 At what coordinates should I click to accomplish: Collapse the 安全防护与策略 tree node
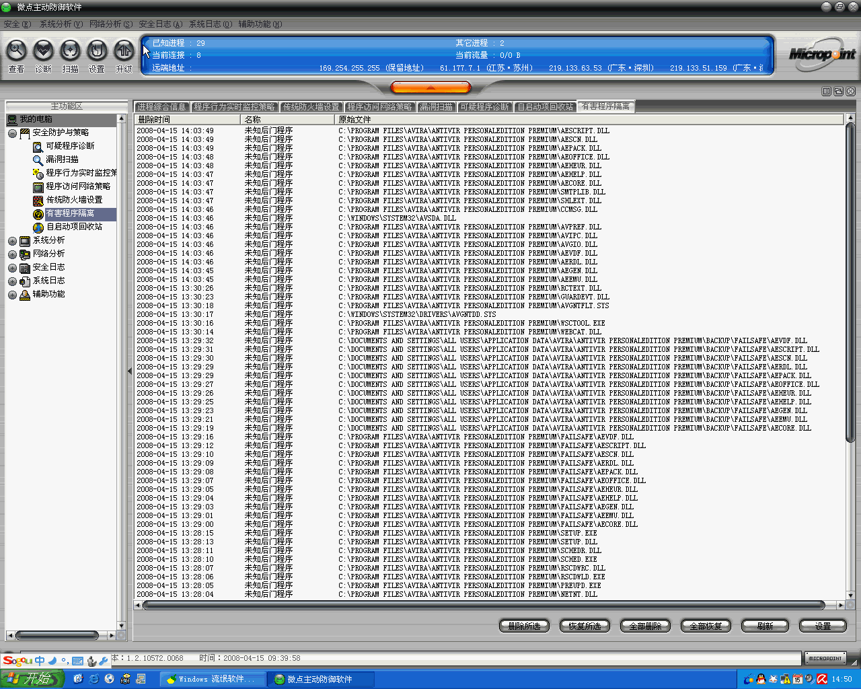coord(12,133)
